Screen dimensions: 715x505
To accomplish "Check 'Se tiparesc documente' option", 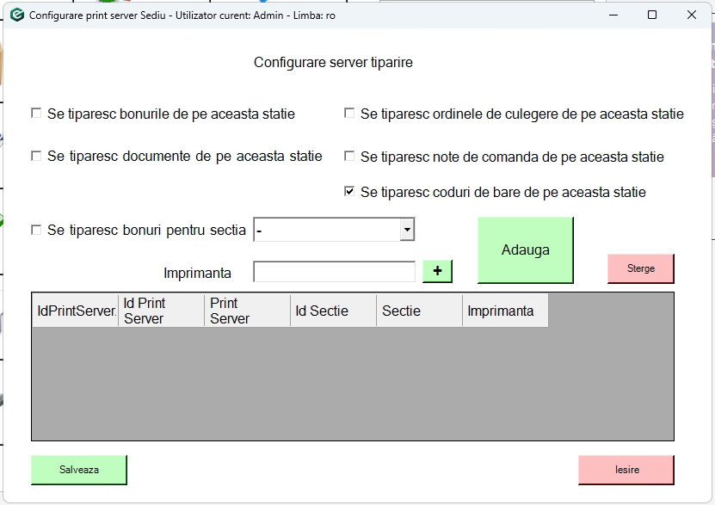I will 36,157.
